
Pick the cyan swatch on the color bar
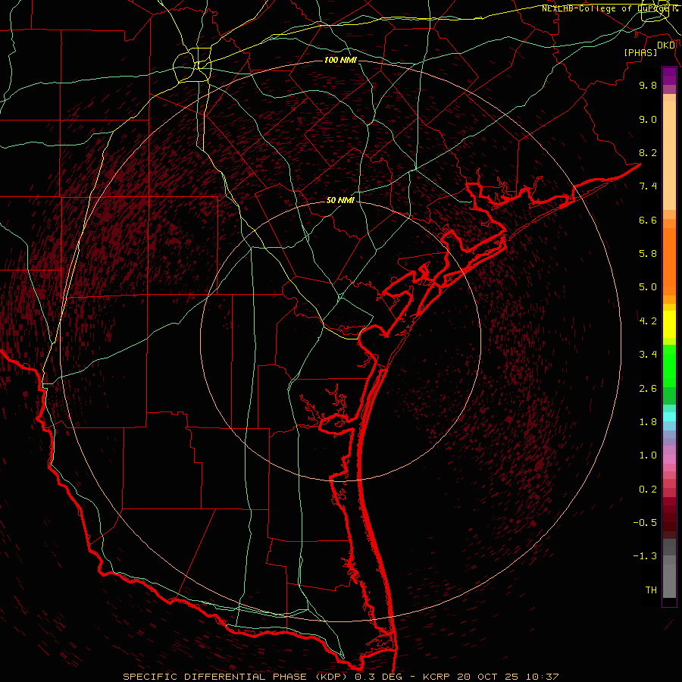pyautogui.click(x=669, y=417)
